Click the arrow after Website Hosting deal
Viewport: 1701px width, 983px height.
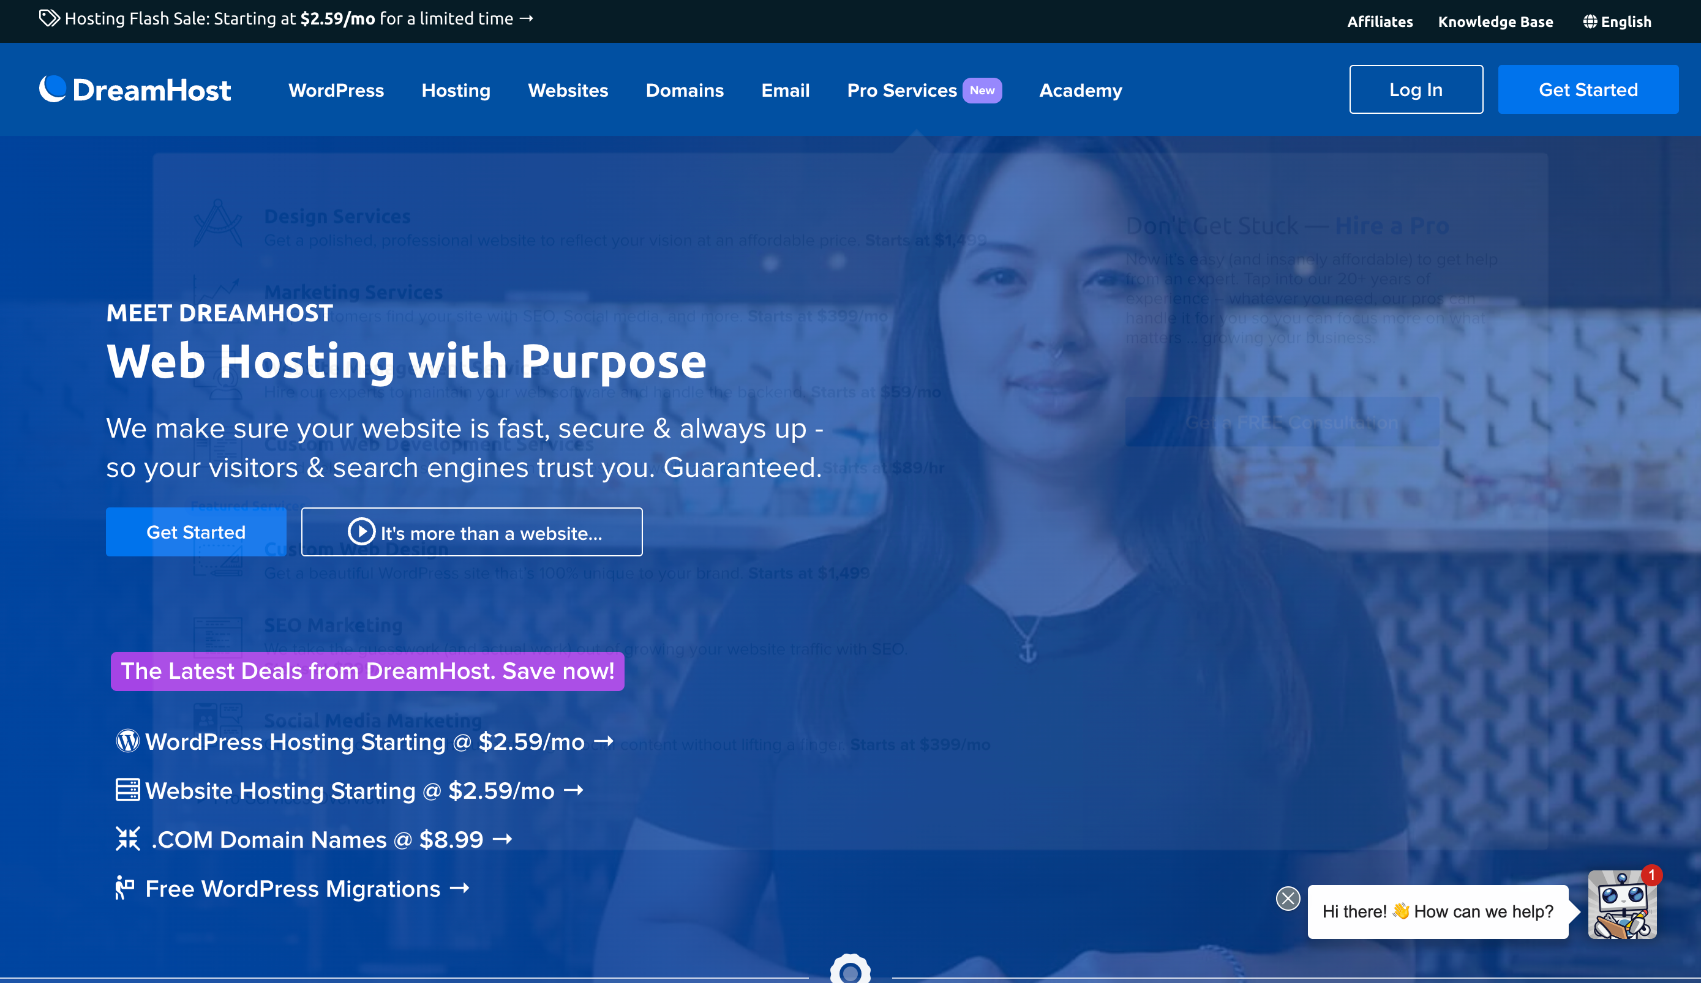[574, 790]
